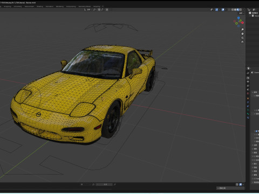This screenshot has width=259, height=194.
Task: Open the Tool properties tab
Action: pos(248,73)
